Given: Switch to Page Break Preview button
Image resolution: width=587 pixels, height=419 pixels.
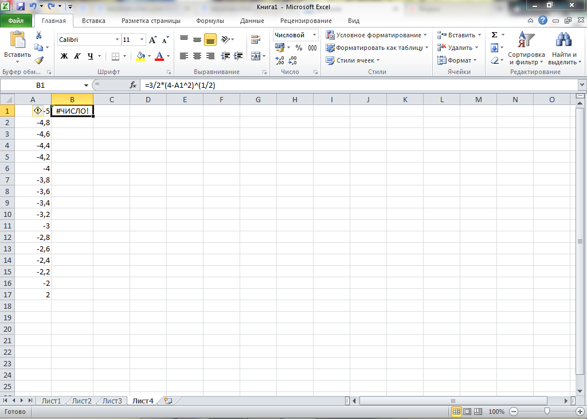Looking at the screenshot, I should coord(478,412).
